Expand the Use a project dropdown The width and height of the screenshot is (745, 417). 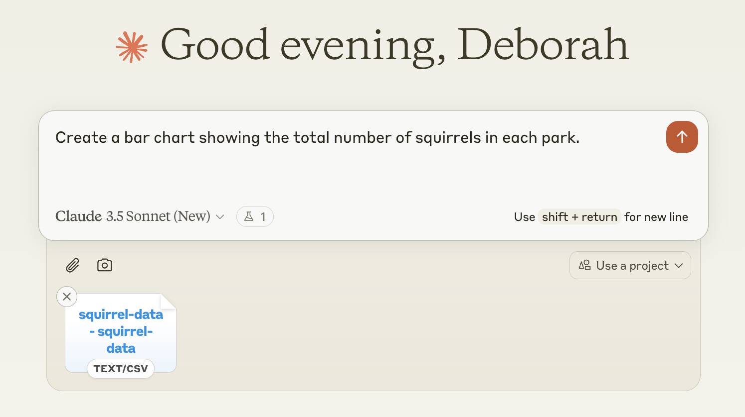(630, 265)
